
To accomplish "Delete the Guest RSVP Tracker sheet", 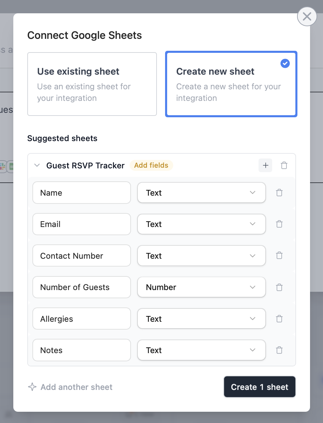I will click(x=284, y=166).
